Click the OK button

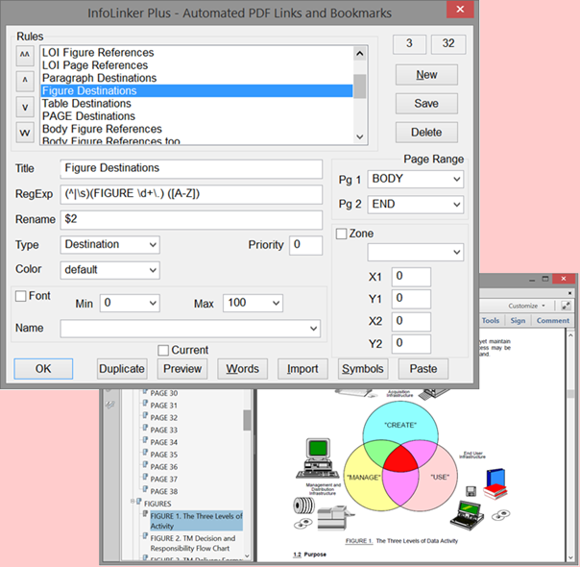43,369
